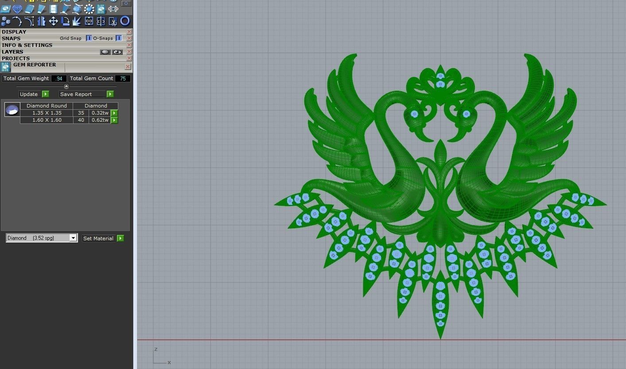Pick the corner fillet curve icon
The height and width of the screenshot is (369, 626).
29,21
